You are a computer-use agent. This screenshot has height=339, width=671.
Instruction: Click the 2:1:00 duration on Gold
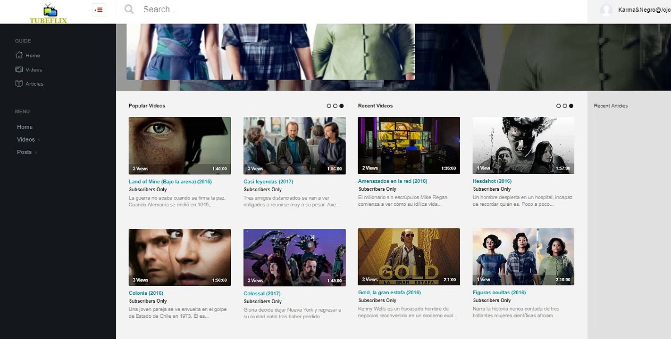coord(450,280)
